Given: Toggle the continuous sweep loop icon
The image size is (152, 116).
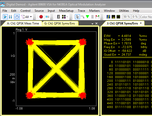Looking at the screenshot, I should coord(17,17).
